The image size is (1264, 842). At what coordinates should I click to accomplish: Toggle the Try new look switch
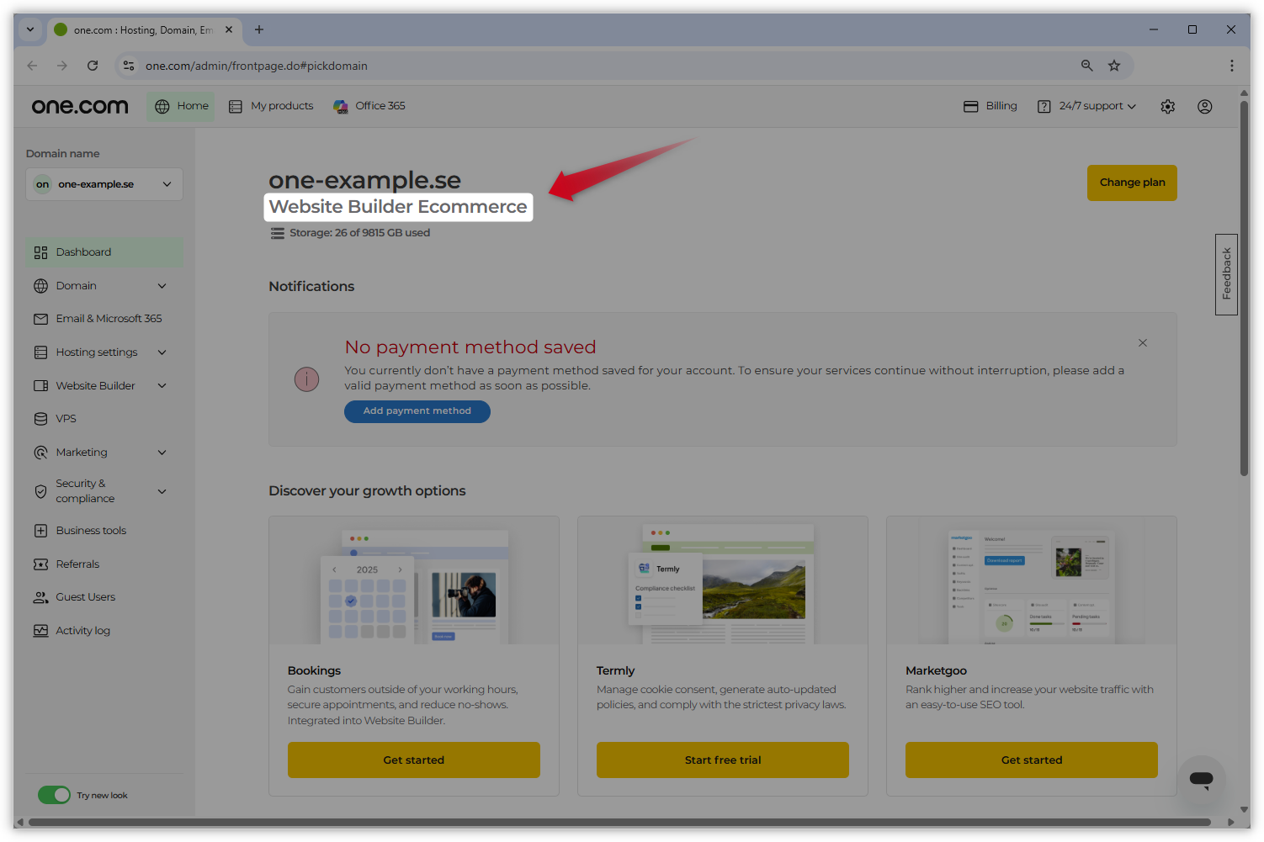(54, 795)
